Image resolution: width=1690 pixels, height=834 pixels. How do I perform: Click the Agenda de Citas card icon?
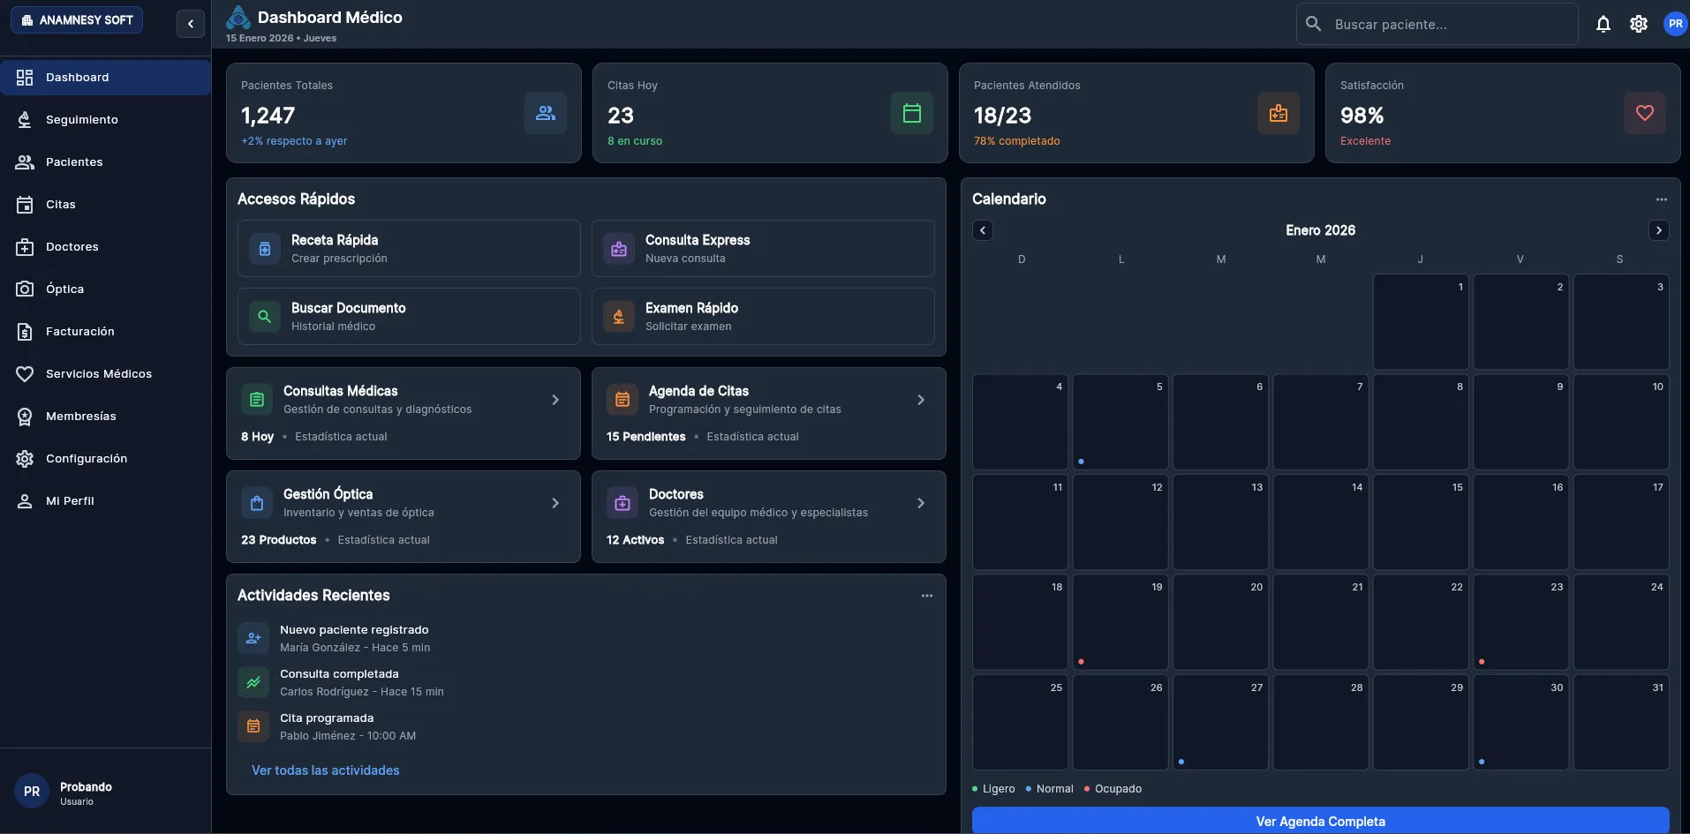click(x=622, y=400)
